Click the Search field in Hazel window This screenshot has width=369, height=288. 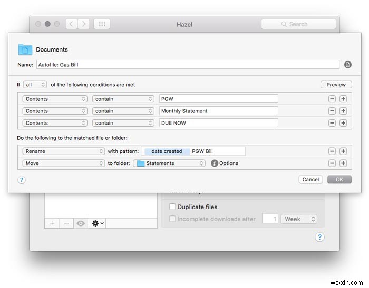[298, 24]
